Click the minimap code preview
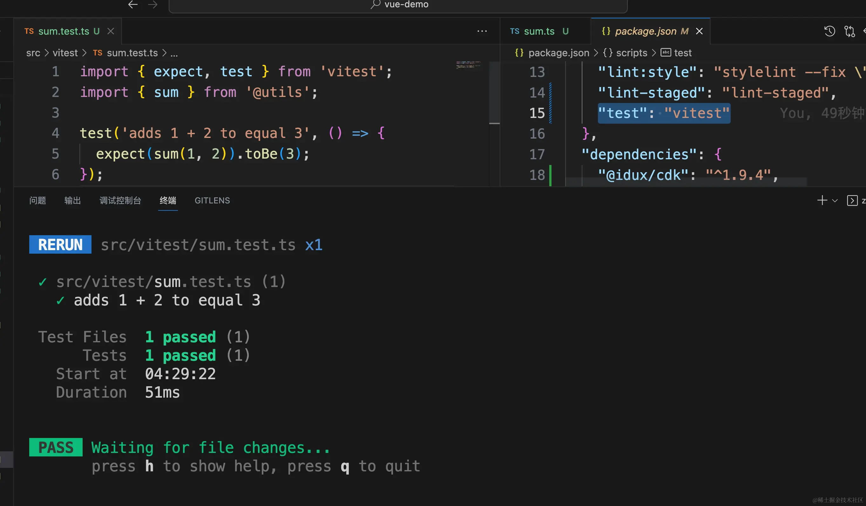 (x=468, y=65)
